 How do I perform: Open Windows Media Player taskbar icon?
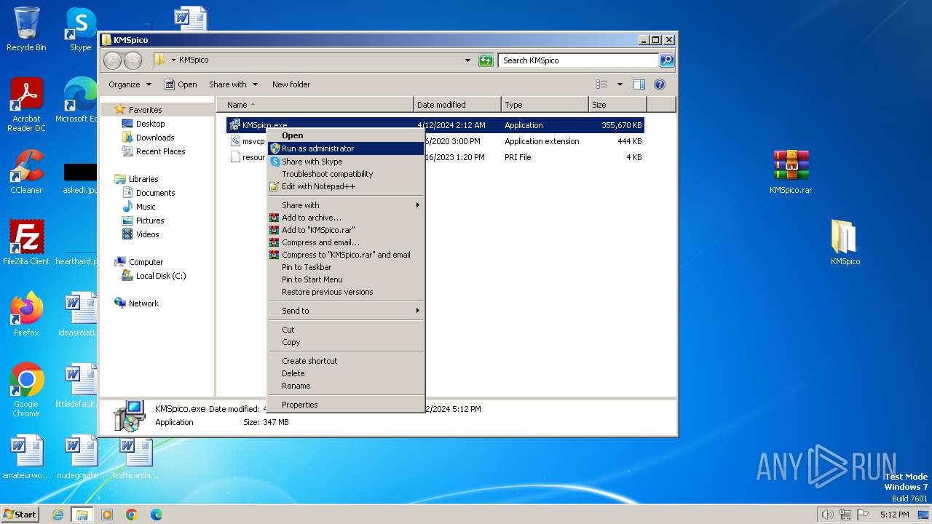click(x=107, y=515)
